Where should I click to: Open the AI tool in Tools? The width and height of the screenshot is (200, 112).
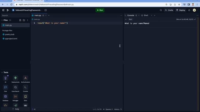(5, 79)
